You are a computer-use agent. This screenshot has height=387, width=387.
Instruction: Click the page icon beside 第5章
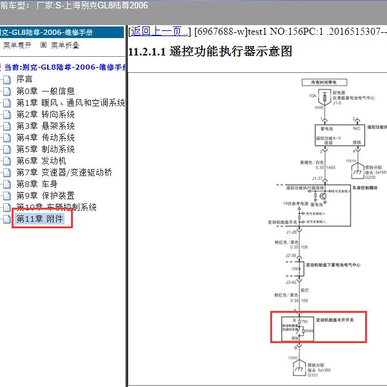click(7, 149)
